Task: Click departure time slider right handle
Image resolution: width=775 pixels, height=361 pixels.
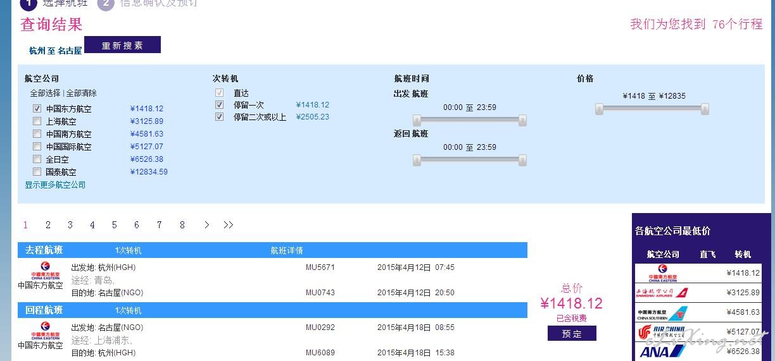Action: [522, 120]
